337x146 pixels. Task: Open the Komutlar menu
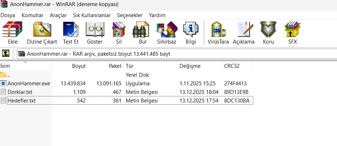pyautogui.click(x=33, y=15)
